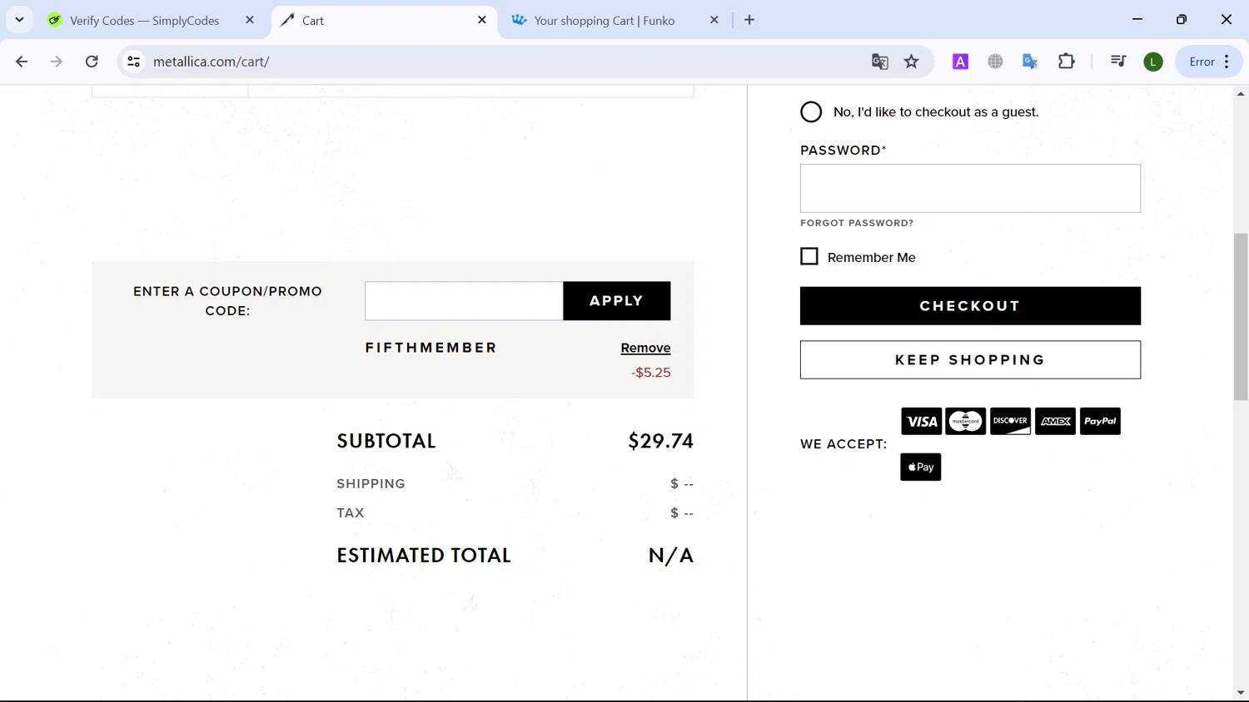Open the FORGOT PASSWORD? link
The width and height of the screenshot is (1249, 702).
pos(857,223)
